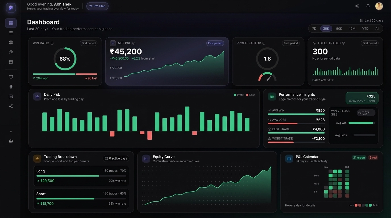Viewport: 391px width, 218px height.
Task: Toggle light theme with sun icon
Action: tap(357, 6)
